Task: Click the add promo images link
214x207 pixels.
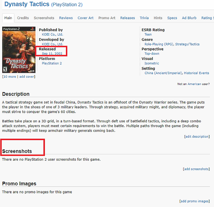Action: [x=195, y=201]
